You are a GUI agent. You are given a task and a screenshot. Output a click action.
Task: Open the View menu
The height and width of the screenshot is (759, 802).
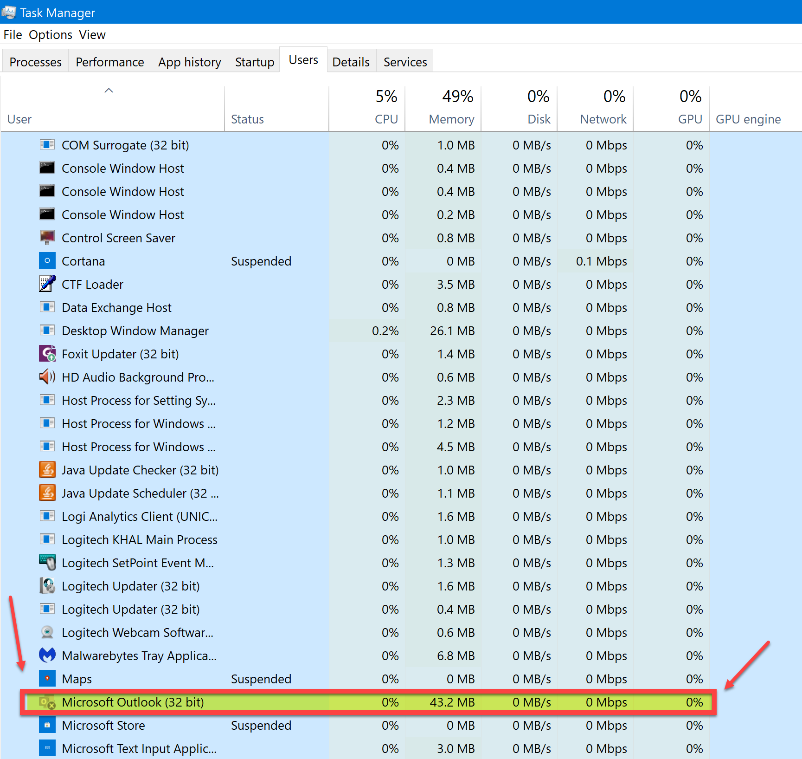(x=92, y=35)
